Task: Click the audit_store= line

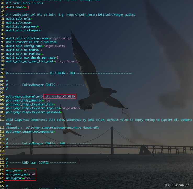Action: [x=16, y=7]
